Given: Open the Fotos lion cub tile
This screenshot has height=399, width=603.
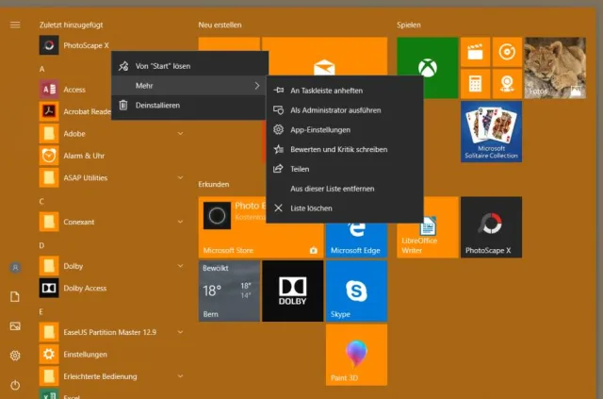Looking at the screenshot, I should [554, 68].
